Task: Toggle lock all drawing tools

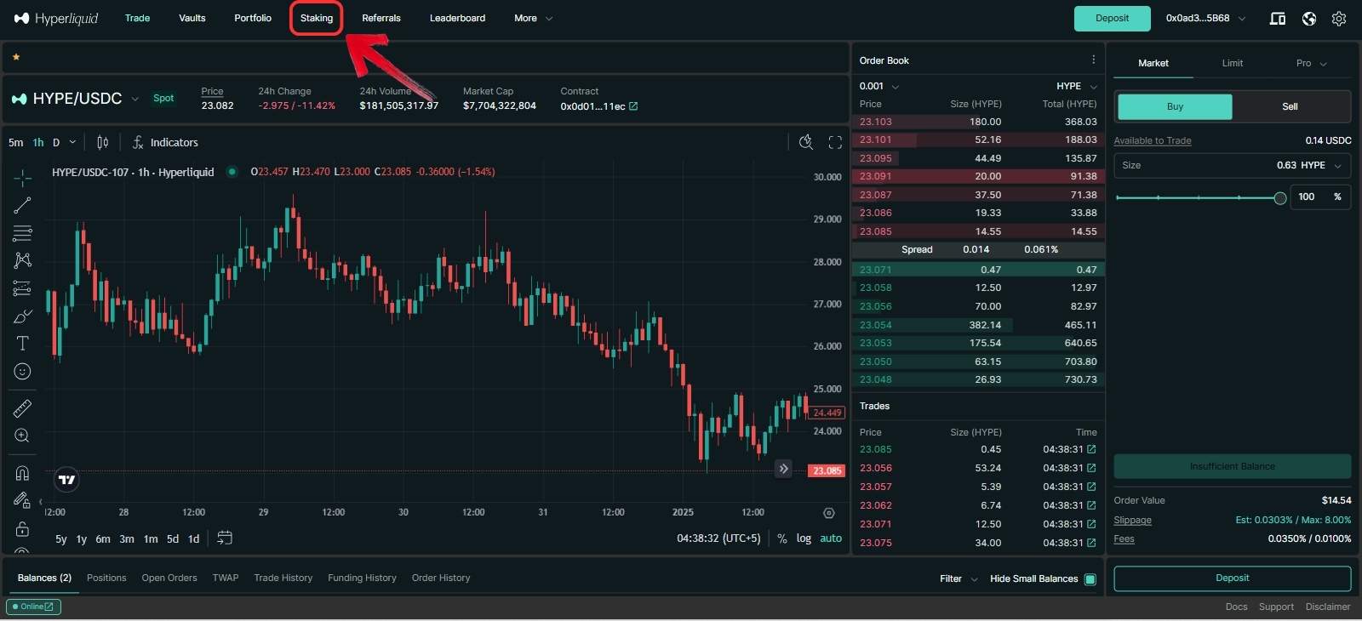Action: (x=23, y=529)
